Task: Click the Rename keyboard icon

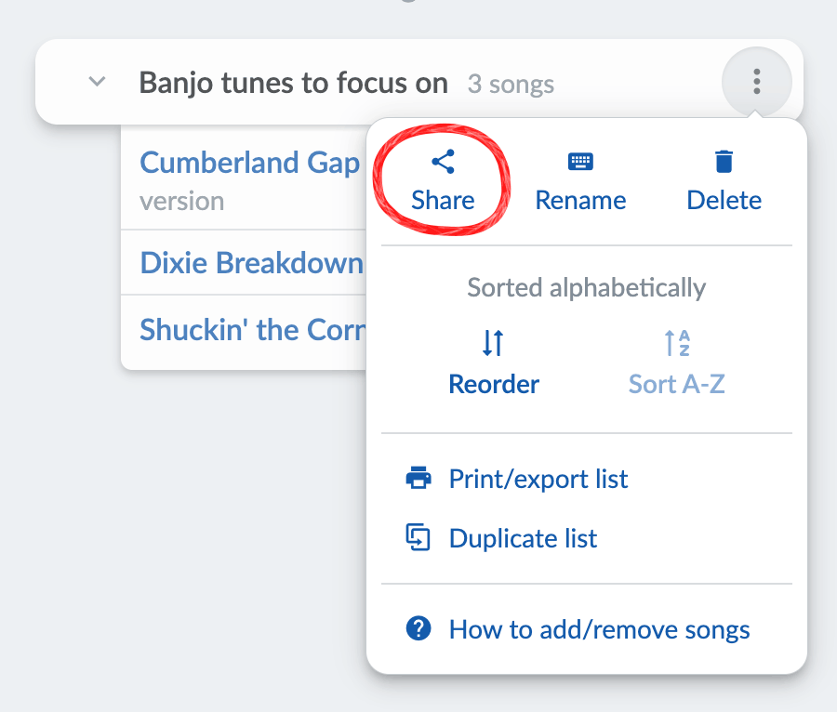Action: 580,162
